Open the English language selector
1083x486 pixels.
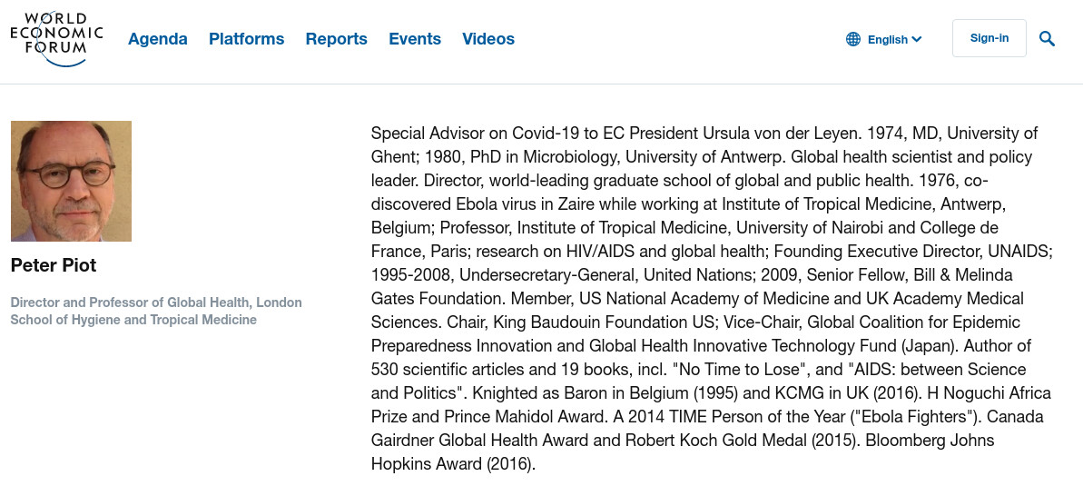887,39
